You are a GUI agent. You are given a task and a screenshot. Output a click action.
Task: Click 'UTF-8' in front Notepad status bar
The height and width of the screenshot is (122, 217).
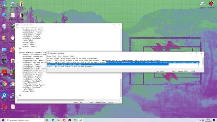click(193, 71)
